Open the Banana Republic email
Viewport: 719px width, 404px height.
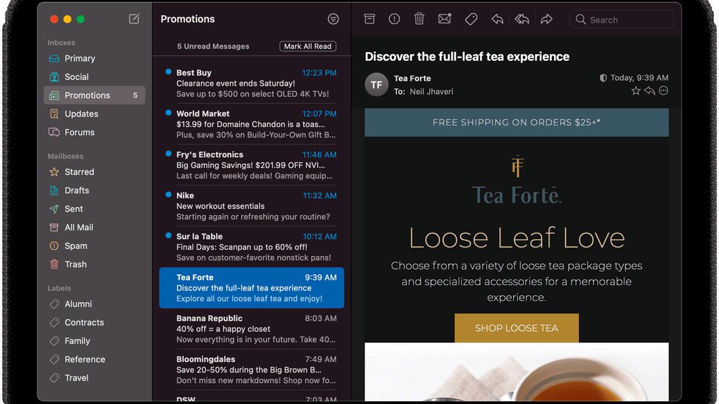(x=252, y=329)
